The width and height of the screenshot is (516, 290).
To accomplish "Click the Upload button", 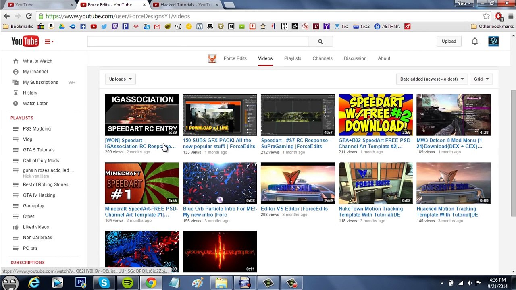I will 449,41.
